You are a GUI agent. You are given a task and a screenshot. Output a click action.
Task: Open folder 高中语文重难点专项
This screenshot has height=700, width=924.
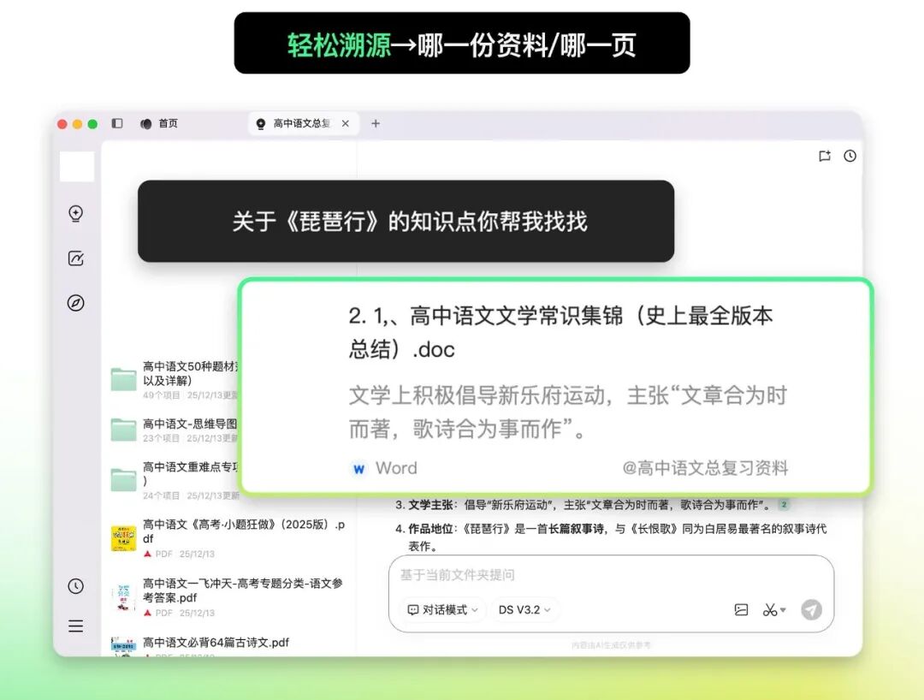(x=175, y=480)
